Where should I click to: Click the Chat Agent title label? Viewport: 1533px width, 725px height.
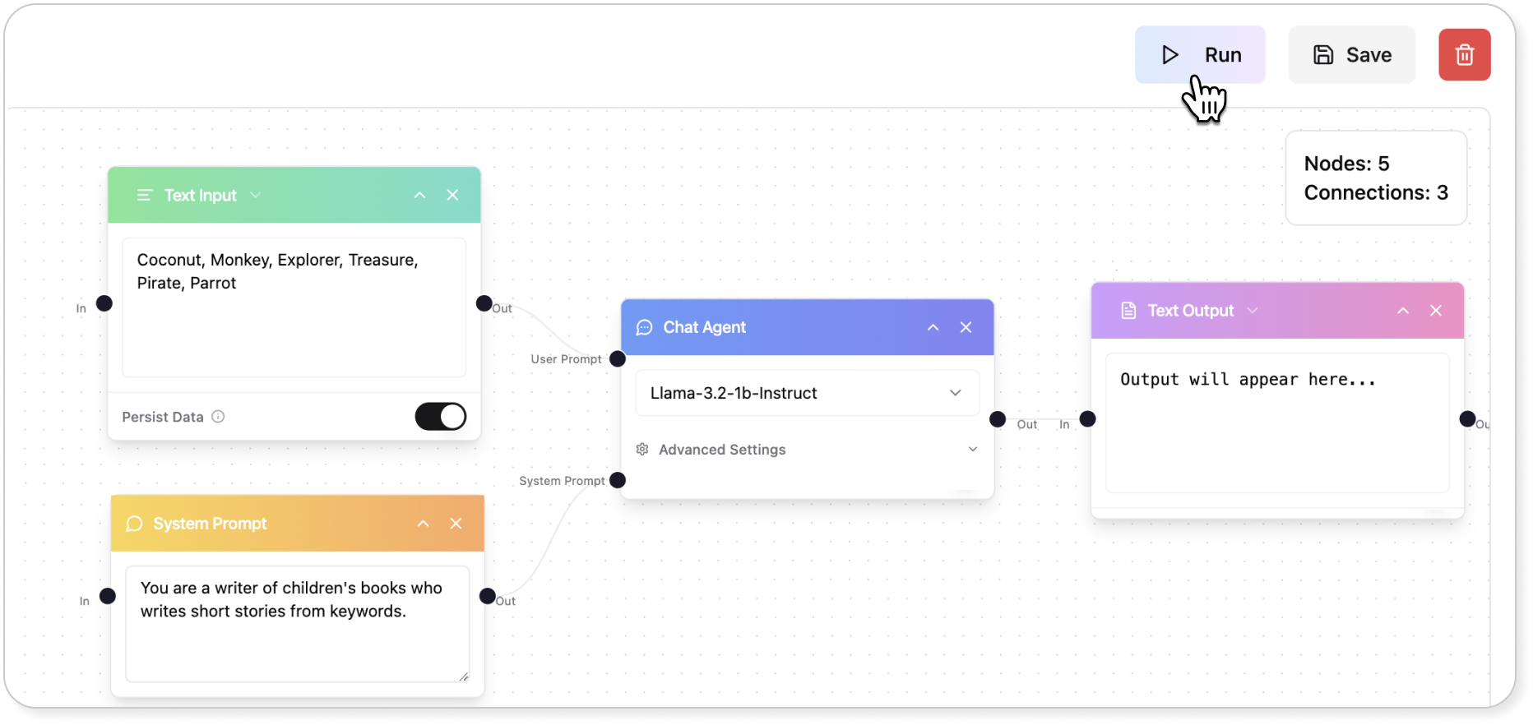click(x=705, y=327)
